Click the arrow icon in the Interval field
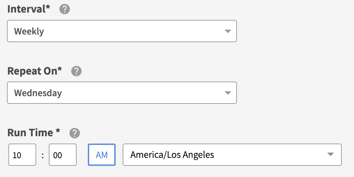The image size is (354, 177). tap(228, 31)
